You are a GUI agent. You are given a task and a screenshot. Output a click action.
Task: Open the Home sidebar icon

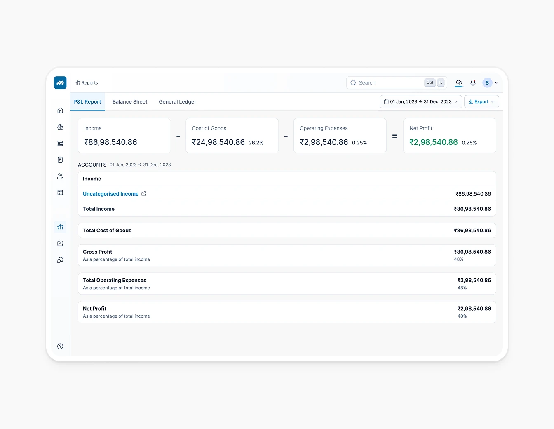coord(60,110)
